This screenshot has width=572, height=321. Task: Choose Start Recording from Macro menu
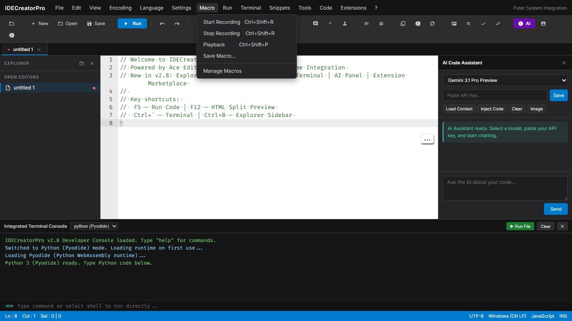[247, 22]
